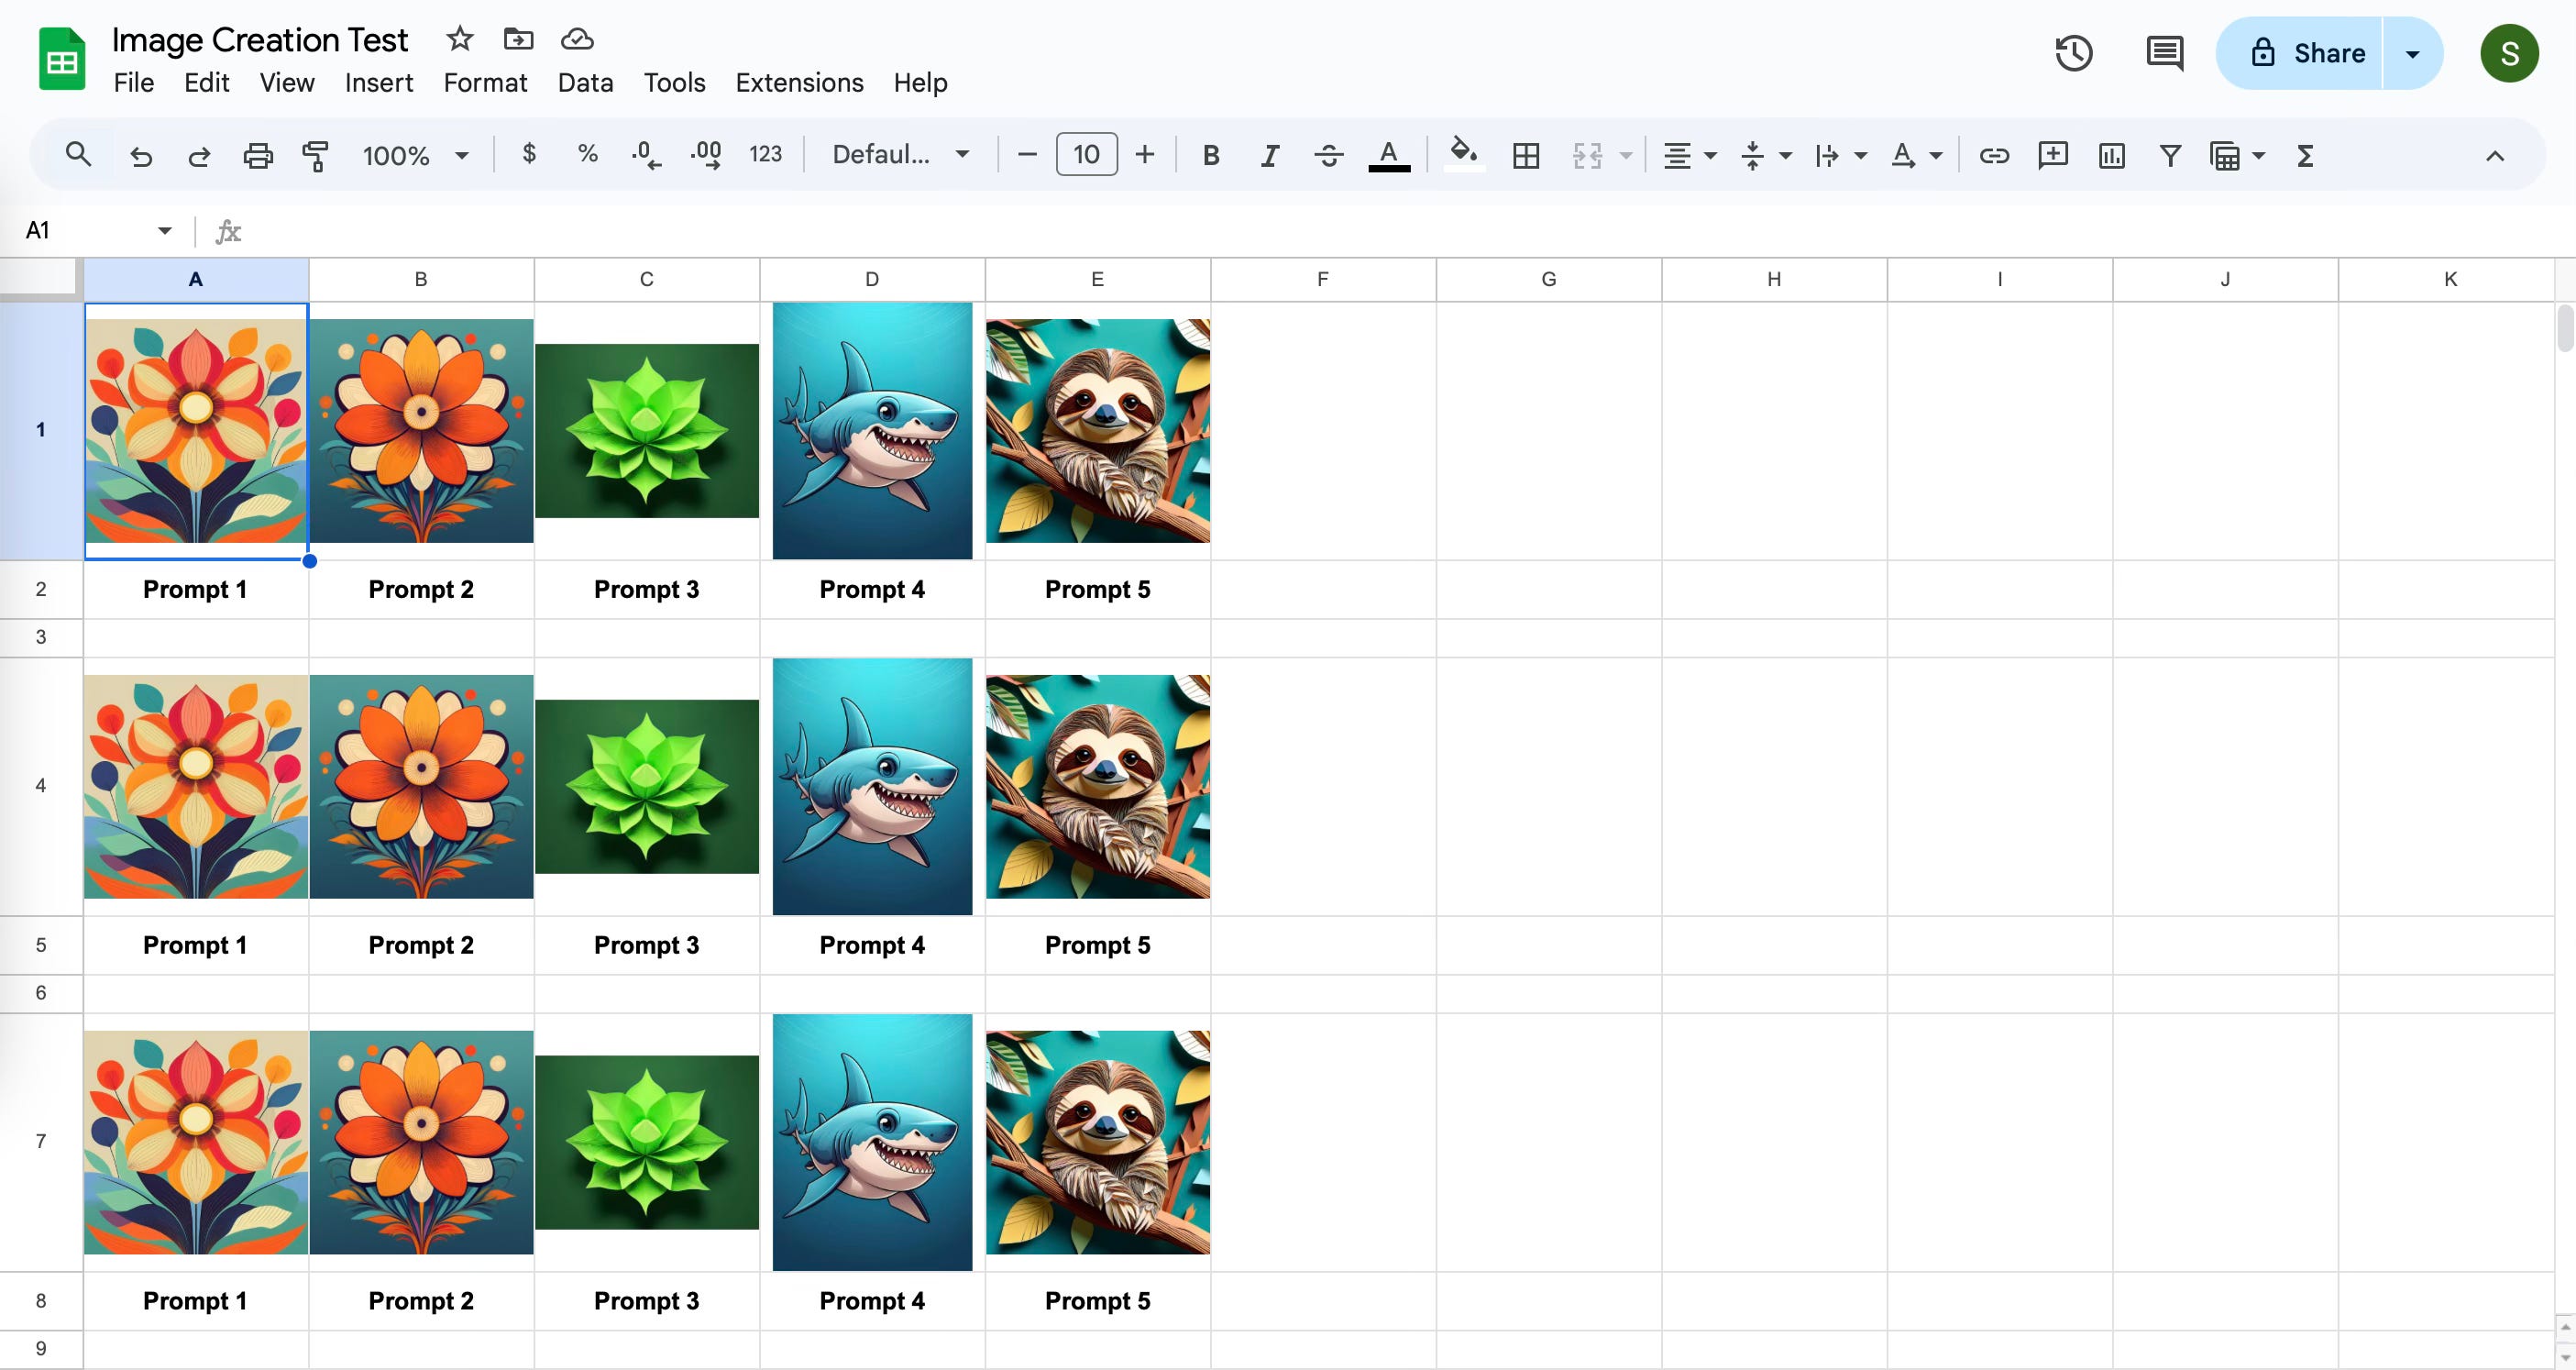Open the functions sigma menu

click(x=2305, y=155)
